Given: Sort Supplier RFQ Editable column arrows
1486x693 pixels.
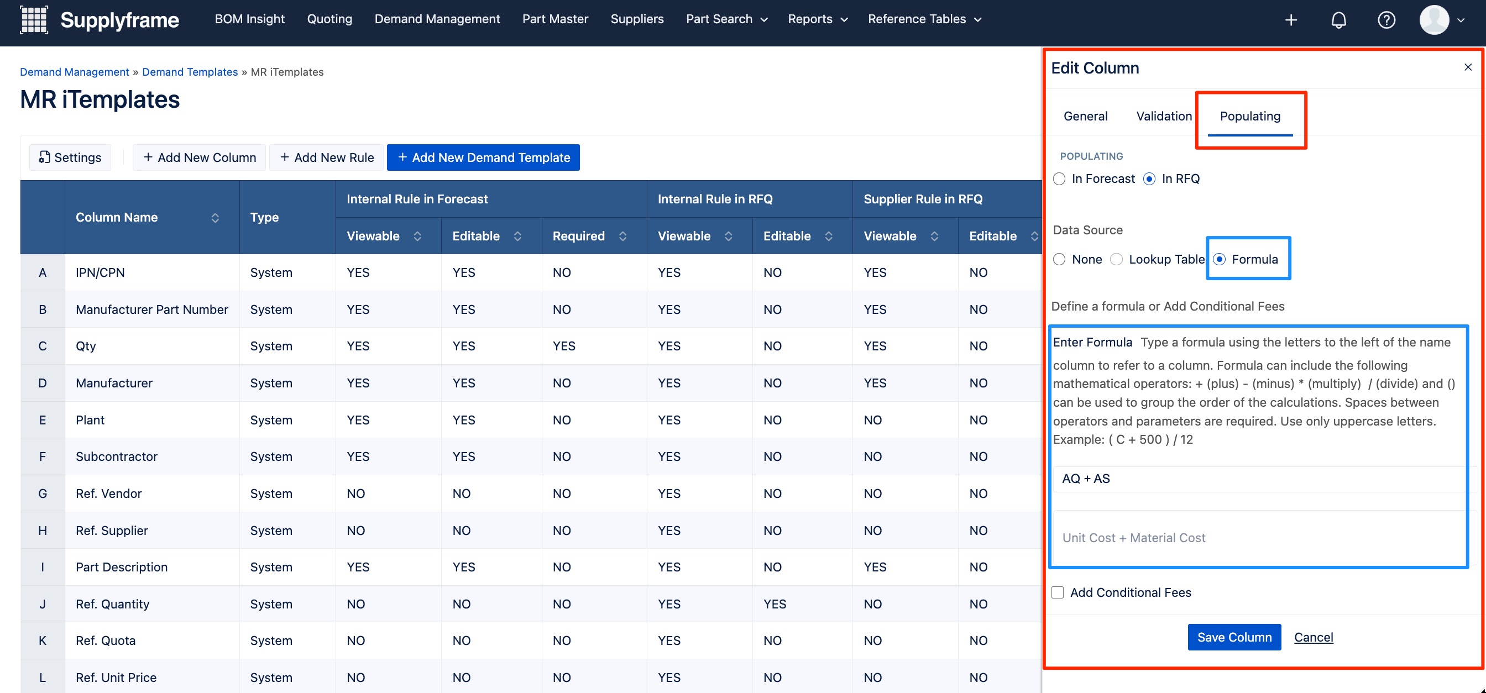Looking at the screenshot, I should [x=1034, y=236].
